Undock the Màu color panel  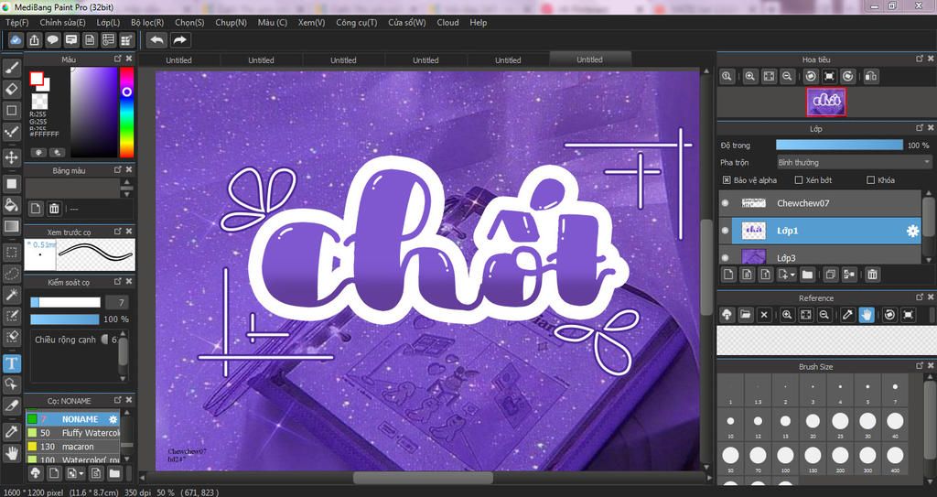point(118,59)
